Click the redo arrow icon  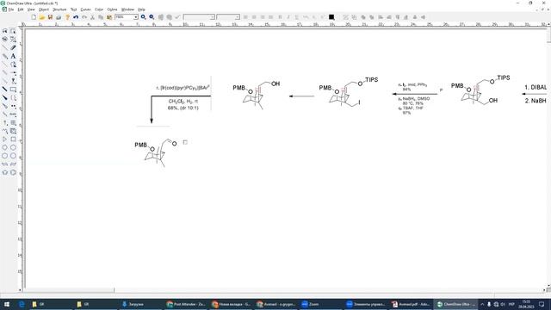[x=84, y=17]
